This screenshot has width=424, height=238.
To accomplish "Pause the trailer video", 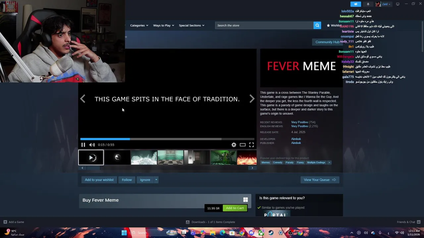I will click(x=83, y=145).
